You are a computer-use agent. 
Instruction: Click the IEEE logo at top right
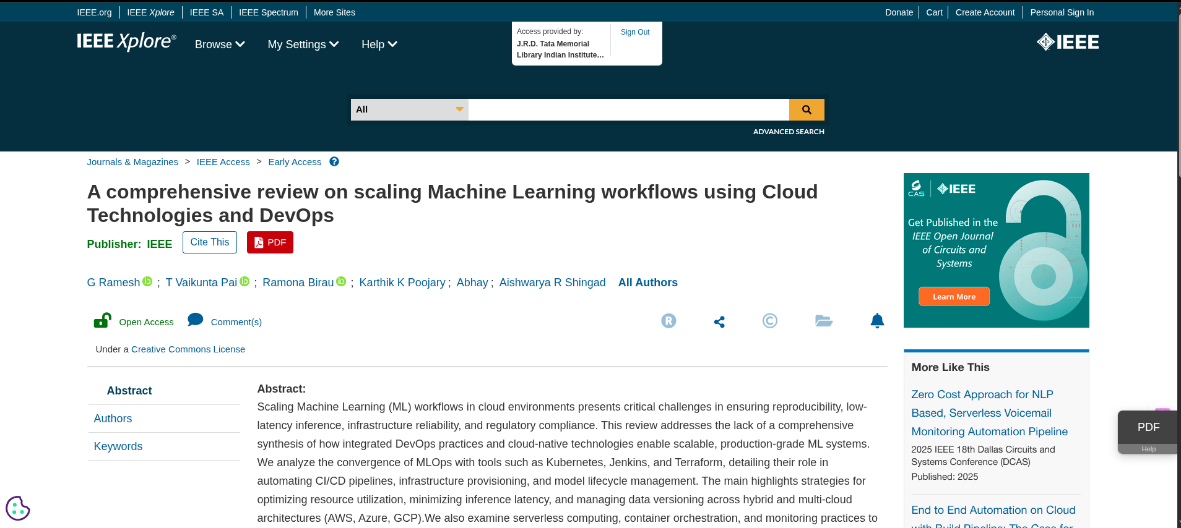[1068, 42]
